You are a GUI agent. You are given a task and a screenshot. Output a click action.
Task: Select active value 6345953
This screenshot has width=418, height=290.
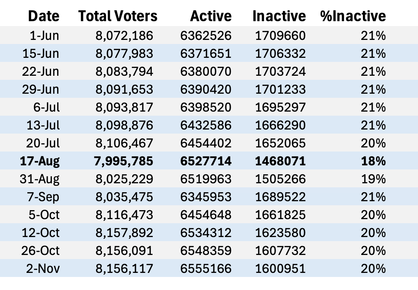206,197
